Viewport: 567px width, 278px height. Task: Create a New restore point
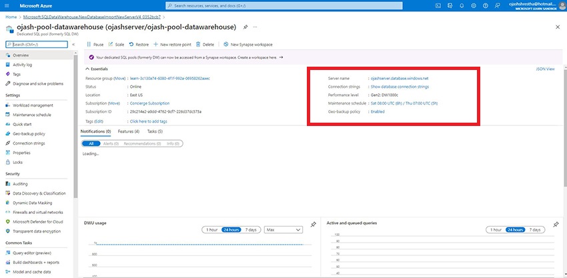[172, 45]
